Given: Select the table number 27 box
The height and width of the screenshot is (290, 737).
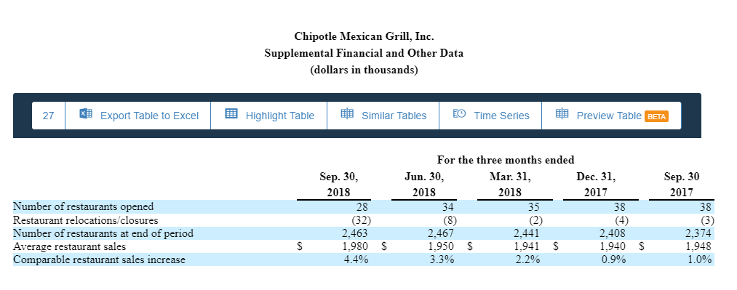Looking at the screenshot, I should (49, 116).
